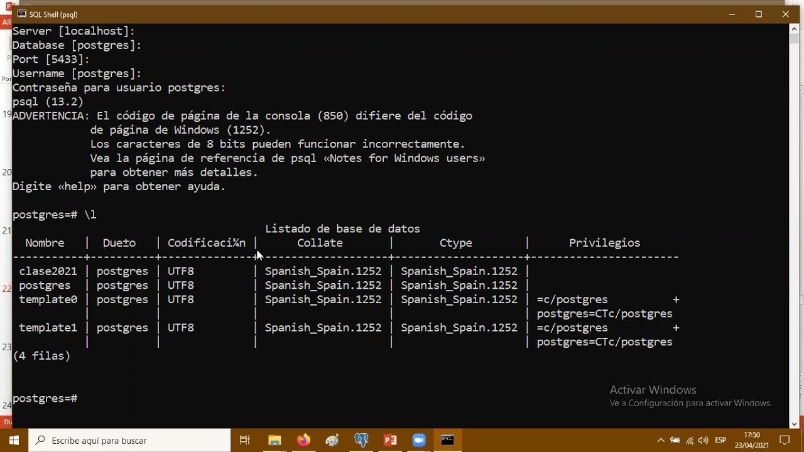Click the 'Database [postgres]:' line
This screenshot has width=804, height=452.
pyautogui.click(x=77, y=45)
